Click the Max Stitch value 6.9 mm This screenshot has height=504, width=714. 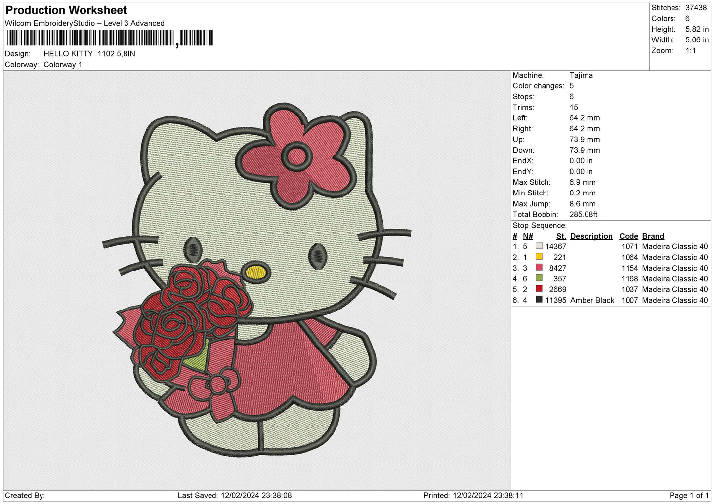coord(583,182)
